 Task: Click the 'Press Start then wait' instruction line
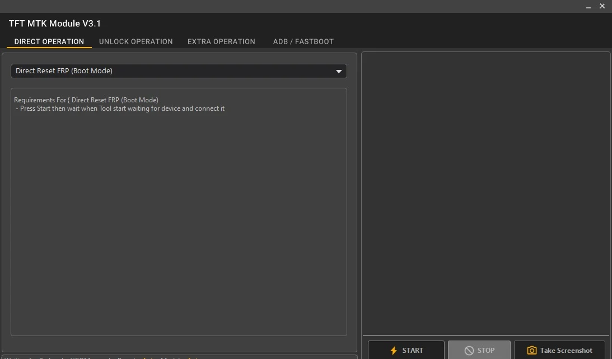pyautogui.click(x=120, y=108)
